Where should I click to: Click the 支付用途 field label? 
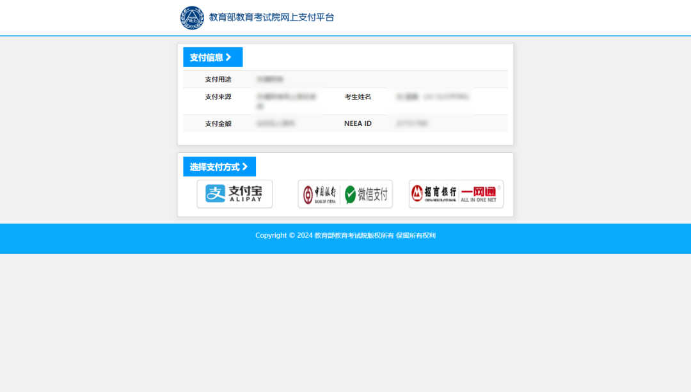[218, 79]
